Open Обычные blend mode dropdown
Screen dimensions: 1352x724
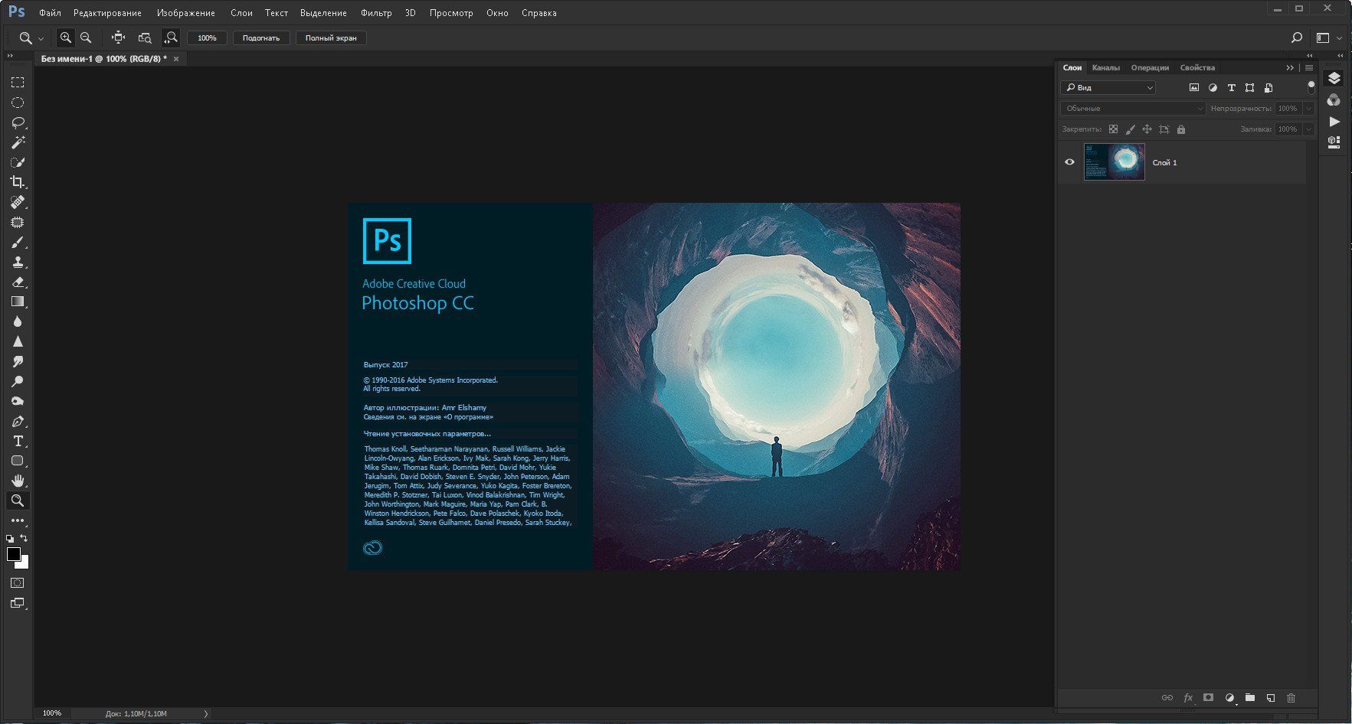[1133, 109]
